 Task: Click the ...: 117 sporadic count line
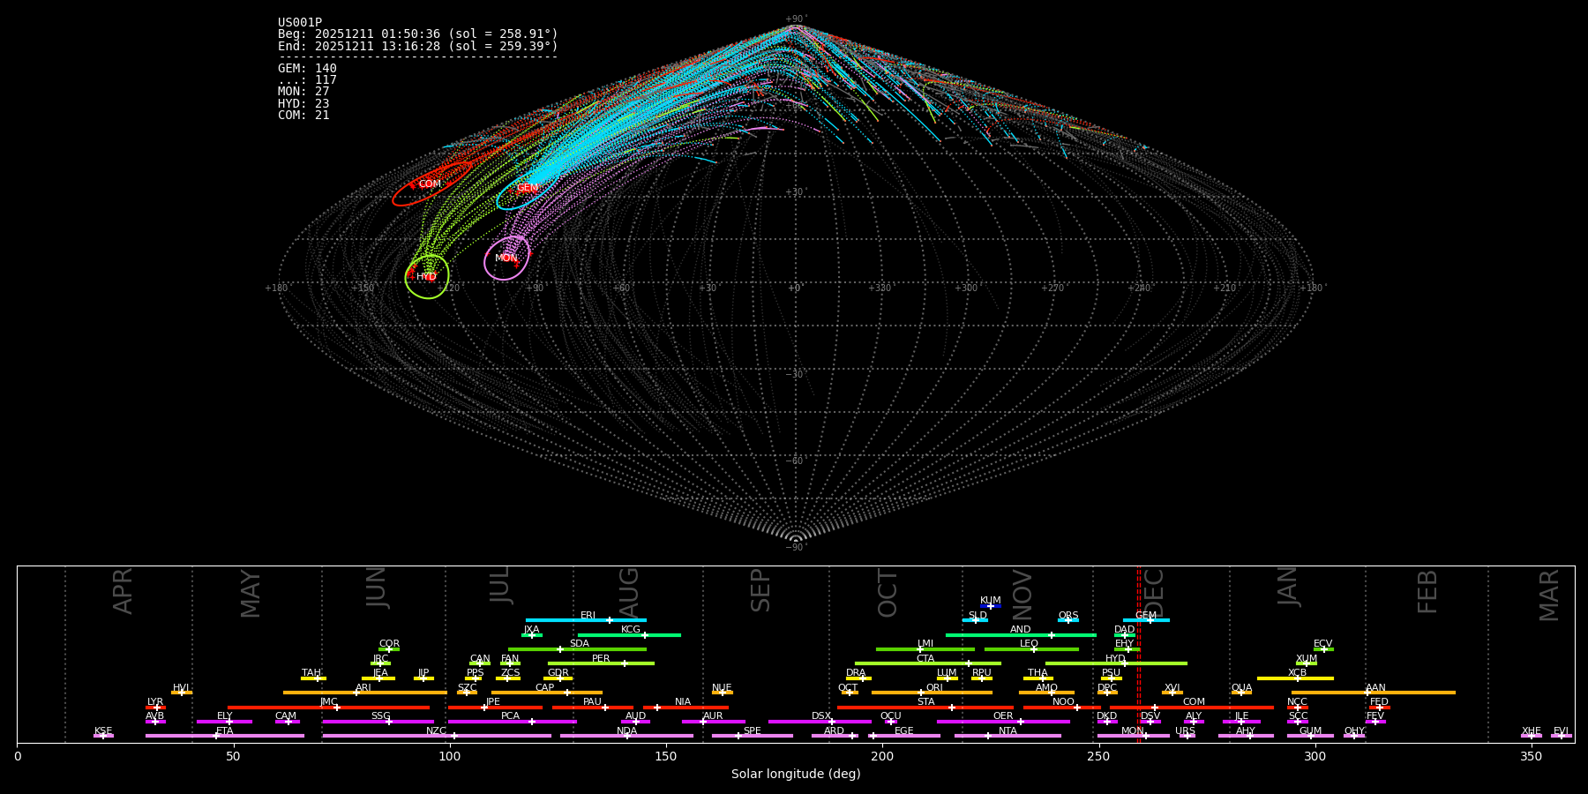tap(307, 80)
